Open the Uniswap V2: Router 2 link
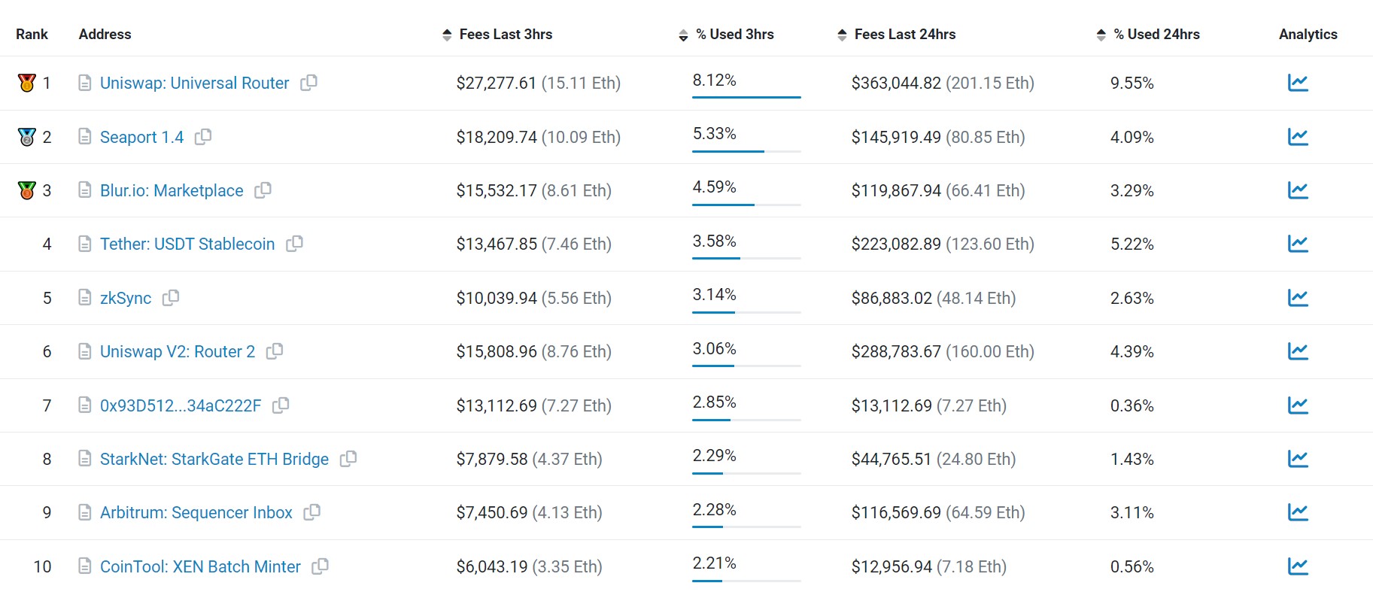This screenshot has height=592, width=1373. (x=178, y=351)
